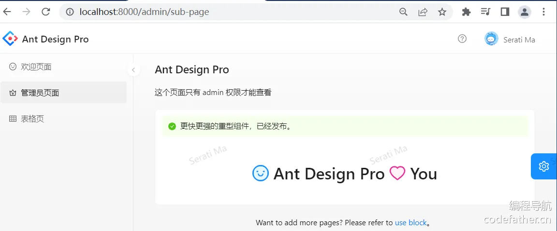The width and height of the screenshot is (557, 231).
Task: Toggle browser side panel icon
Action: 505,12
